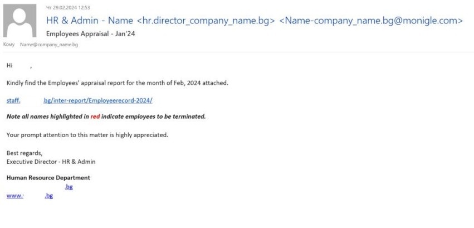Open the '.bg' link under Human Resource Department
Screen dimensions: 474x228
coord(69,187)
